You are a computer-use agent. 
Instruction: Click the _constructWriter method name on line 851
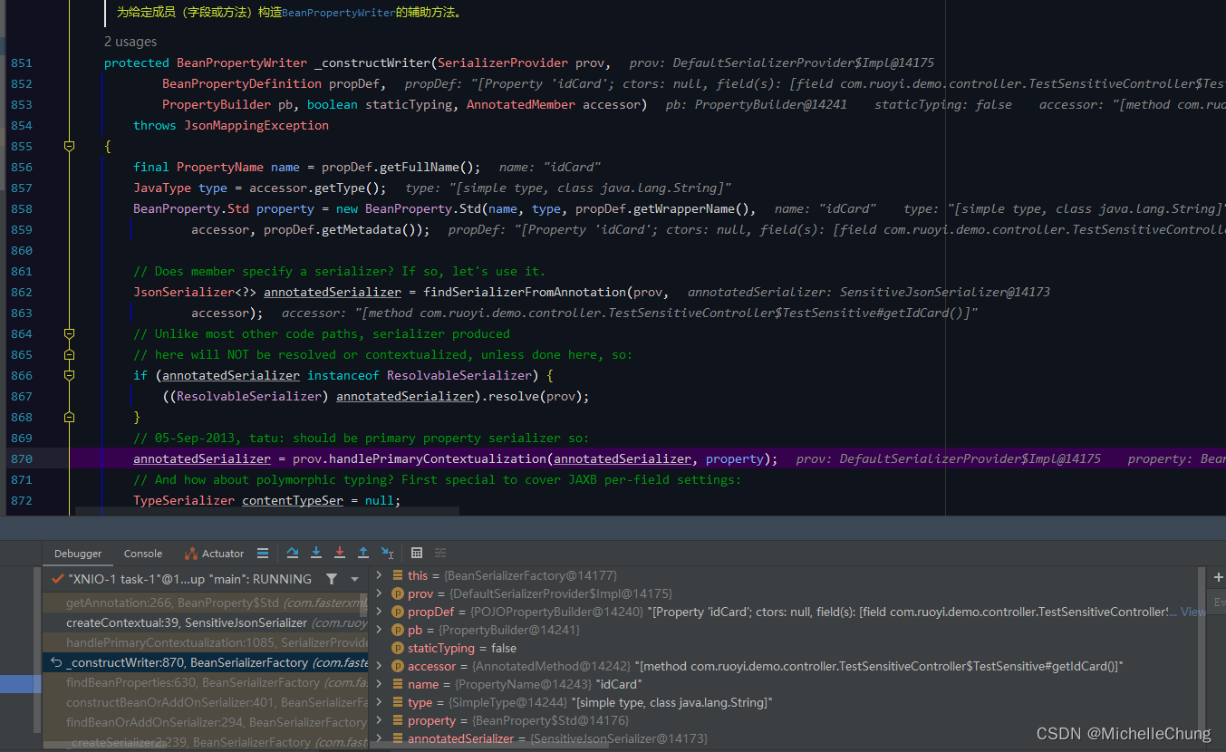point(372,63)
